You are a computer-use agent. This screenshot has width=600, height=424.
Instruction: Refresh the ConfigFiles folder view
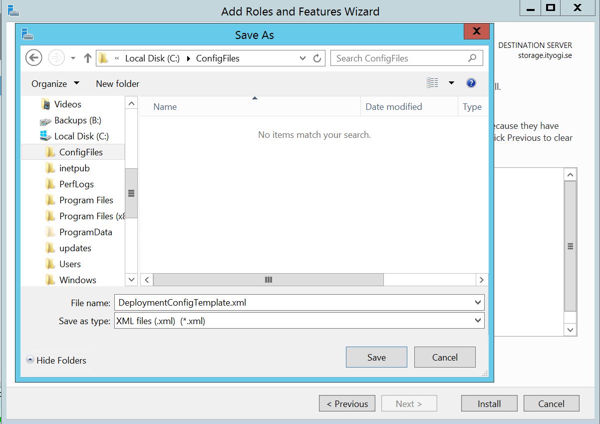click(x=317, y=58)
